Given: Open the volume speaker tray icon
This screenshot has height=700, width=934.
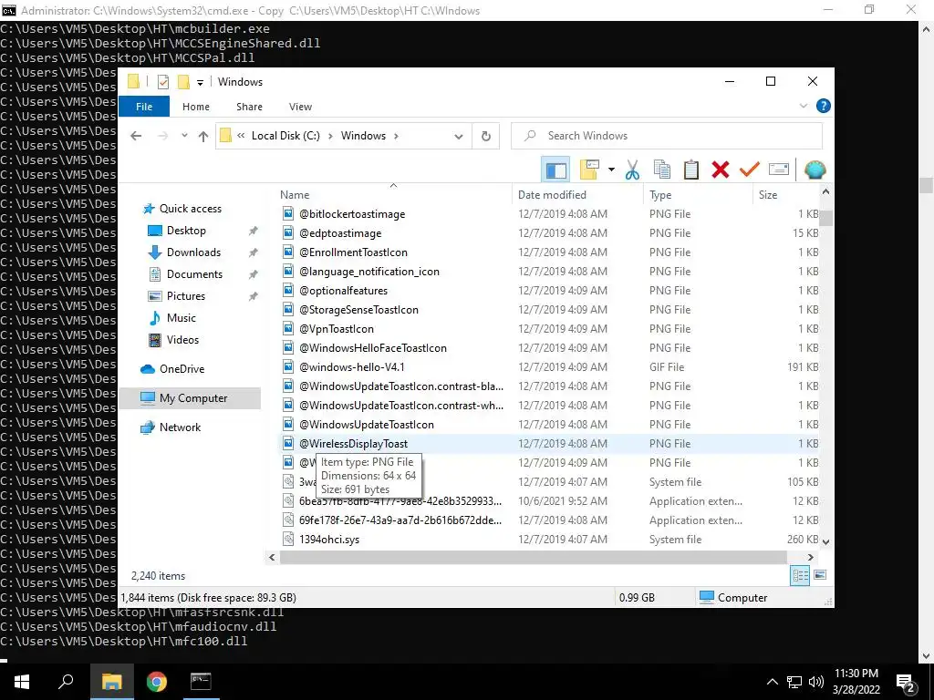Looking at the screenshot, I should coord(816,682).
